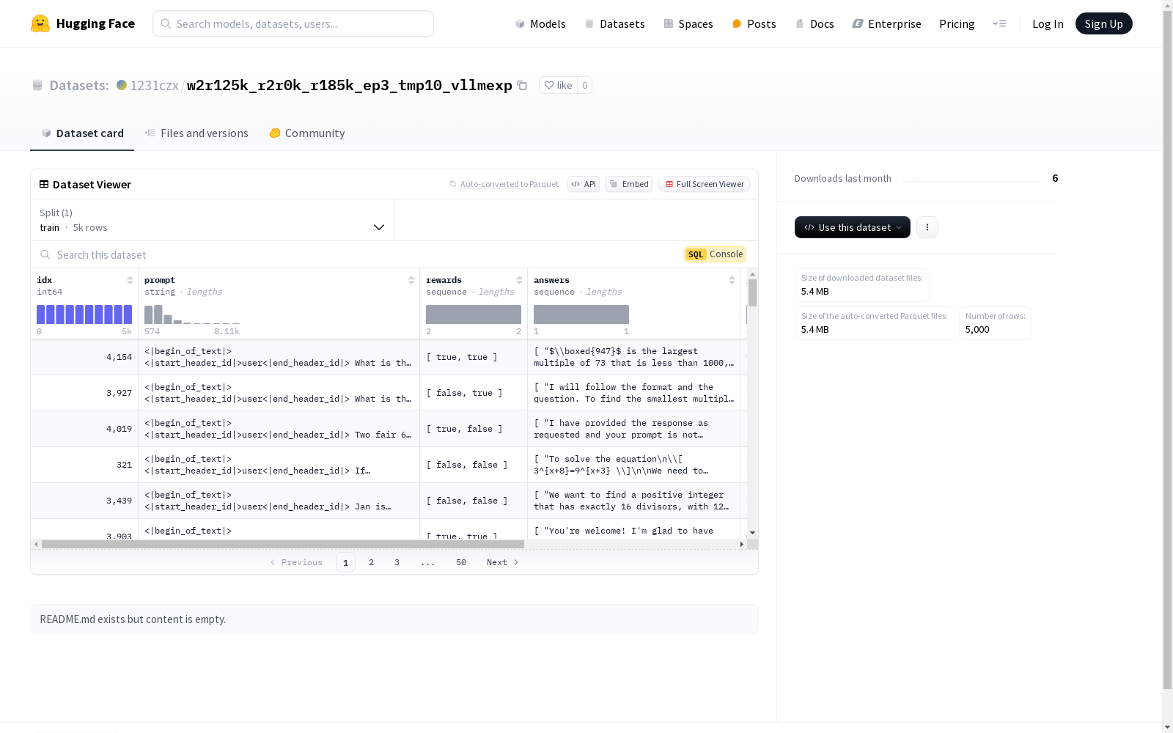This screenshot has width=1173, height=733.
Task: Open Posts in the top navigation
Action: [754, 23]
